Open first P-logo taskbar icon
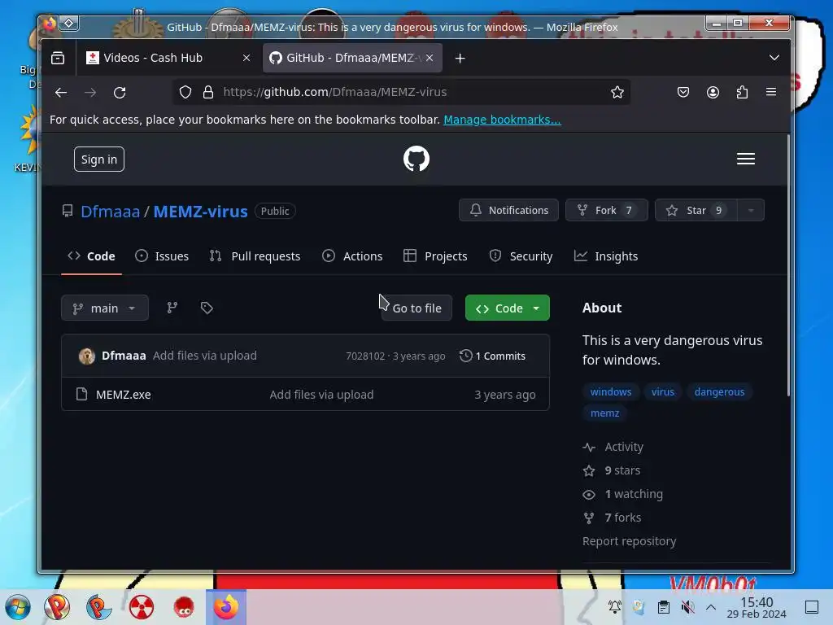The width and height of the screenshot is (833, 625). coord(57,607)
